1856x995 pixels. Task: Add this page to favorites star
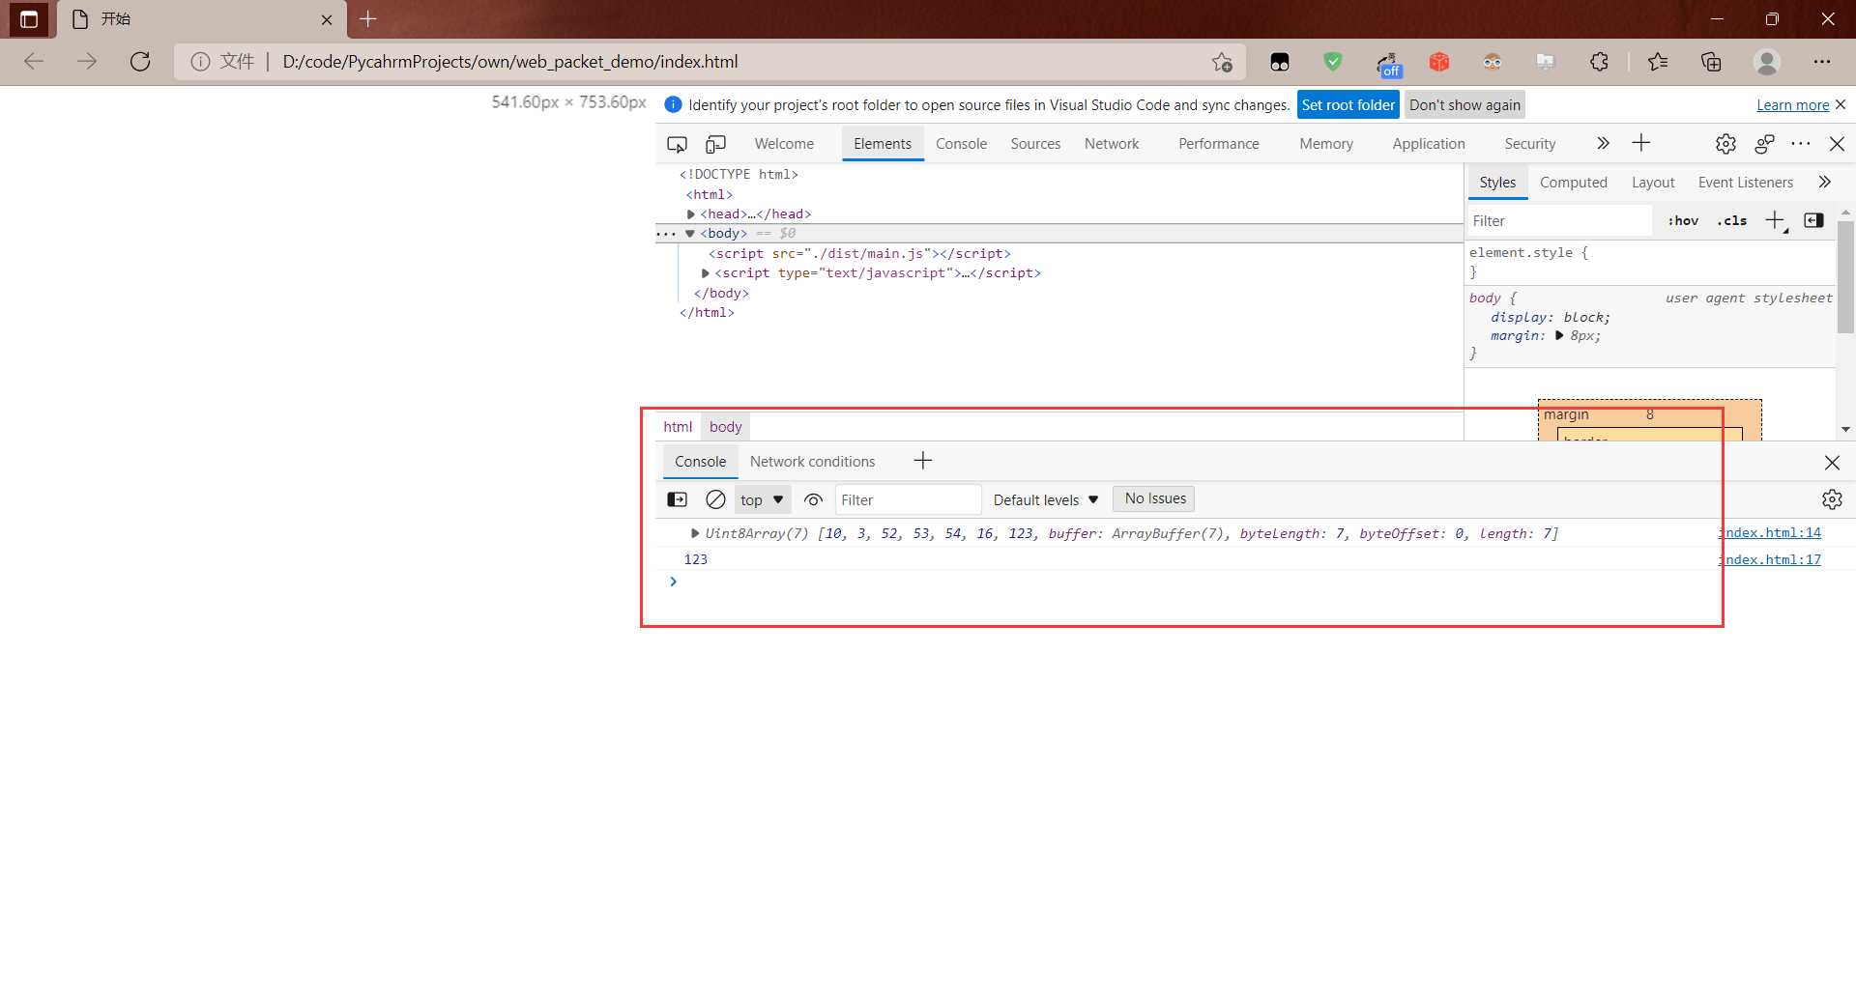[x=1222, y=62]
